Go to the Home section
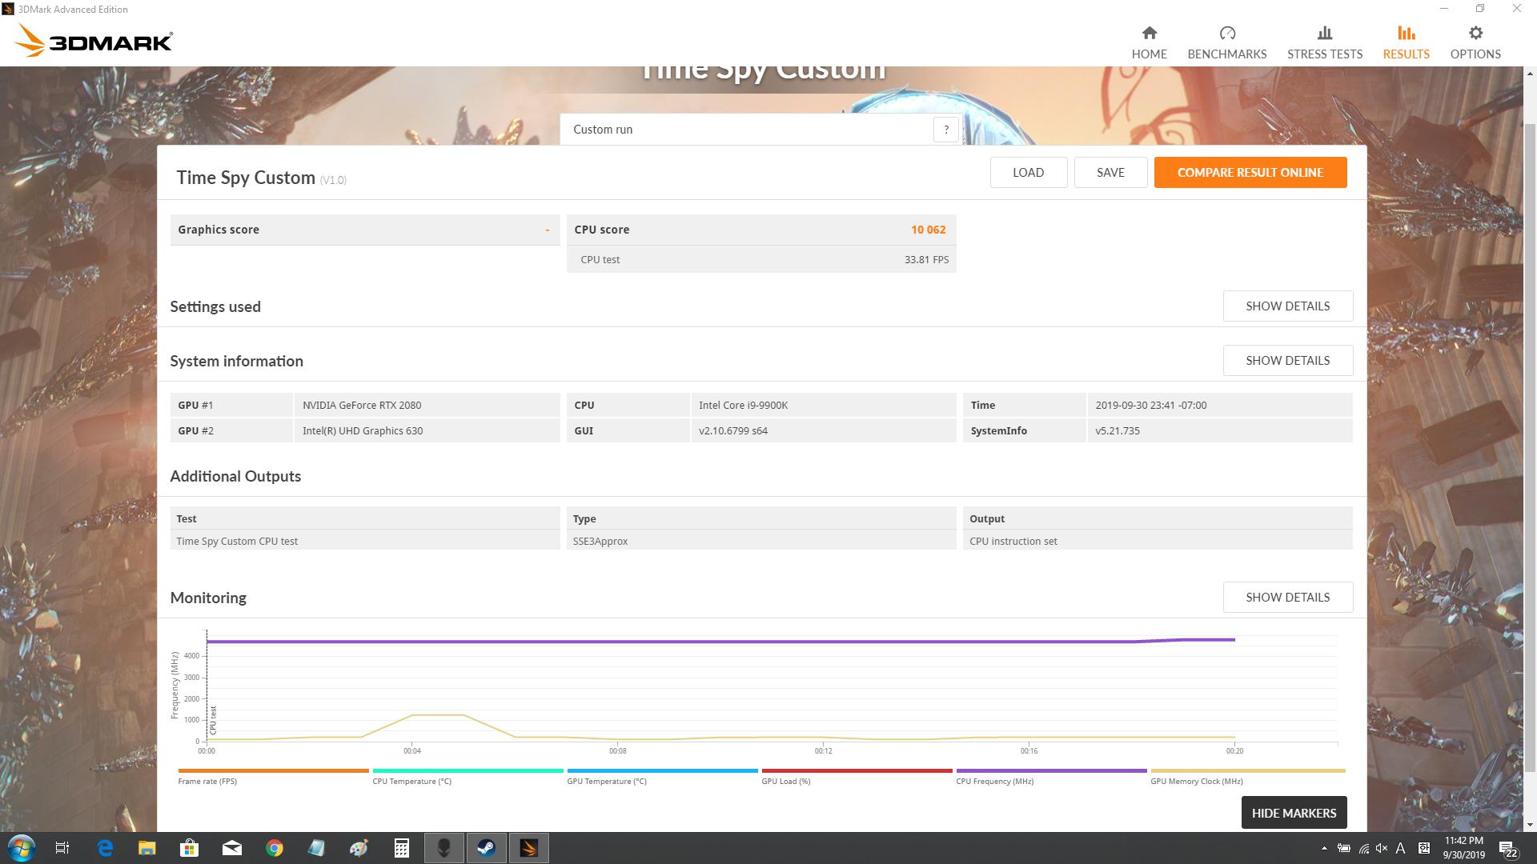The image size is (1537, 864). [1149, 42]
